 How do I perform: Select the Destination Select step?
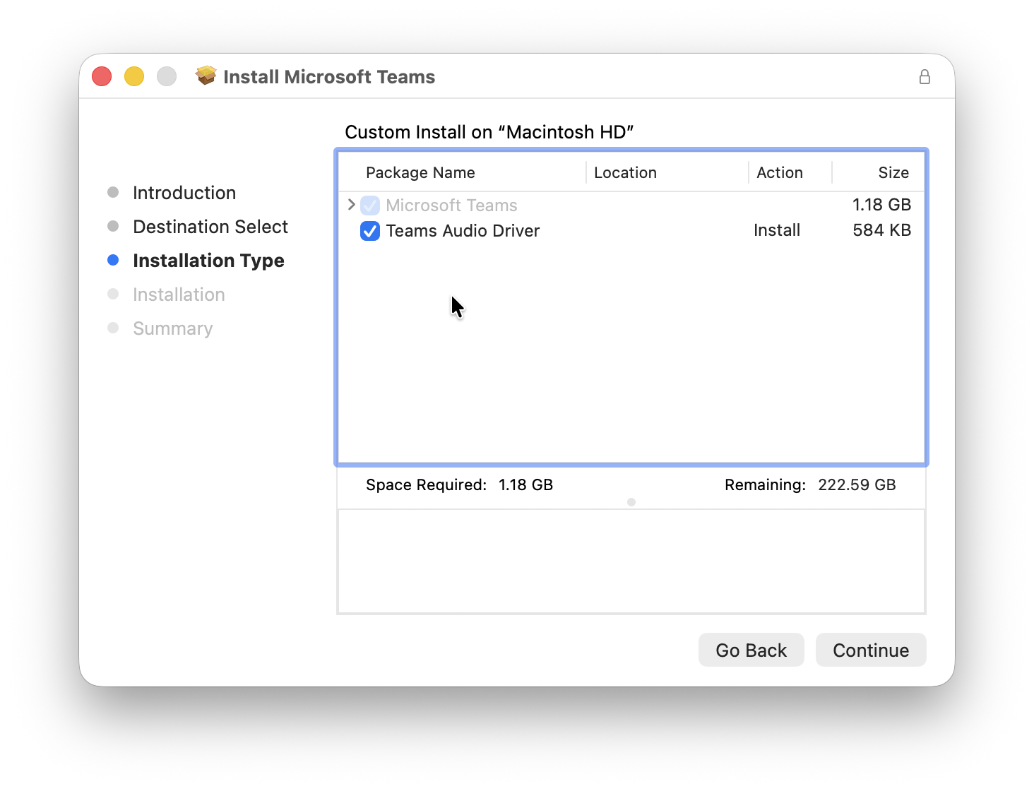pyautogui.click(x=210, y=227)
